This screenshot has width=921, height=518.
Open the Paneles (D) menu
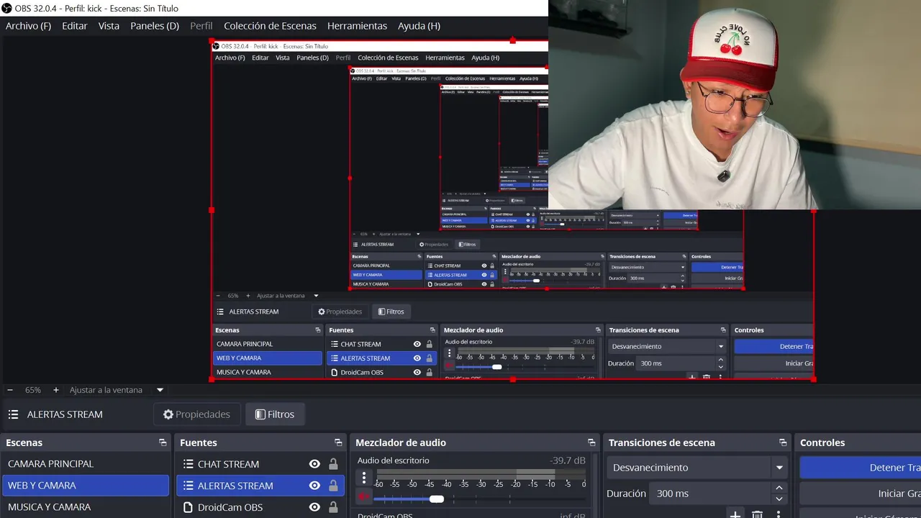pyautogui.click(x=154, y=26)
